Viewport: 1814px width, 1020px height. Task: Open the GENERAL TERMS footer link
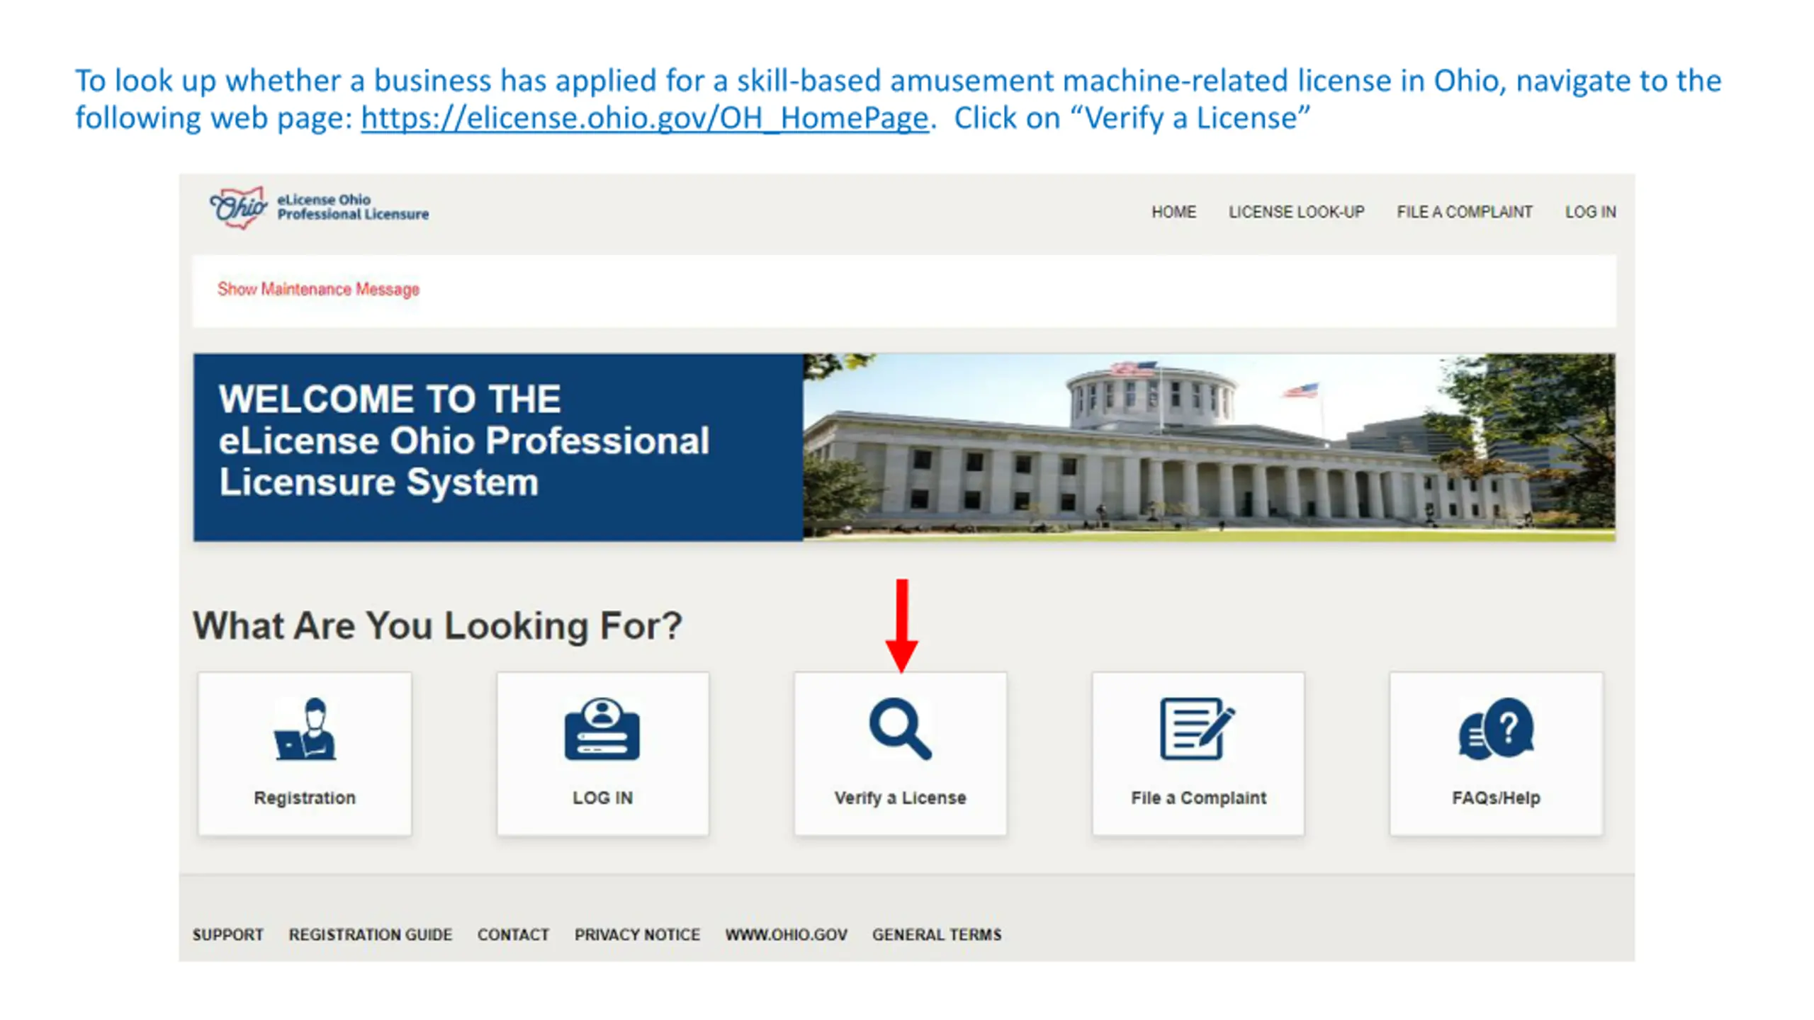[937, 934]
